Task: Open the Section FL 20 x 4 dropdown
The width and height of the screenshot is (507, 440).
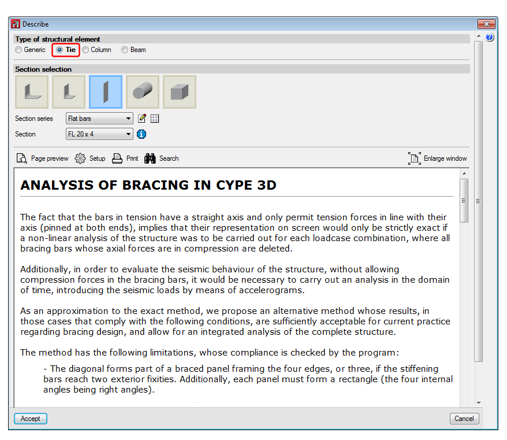Action: [99, 134]
